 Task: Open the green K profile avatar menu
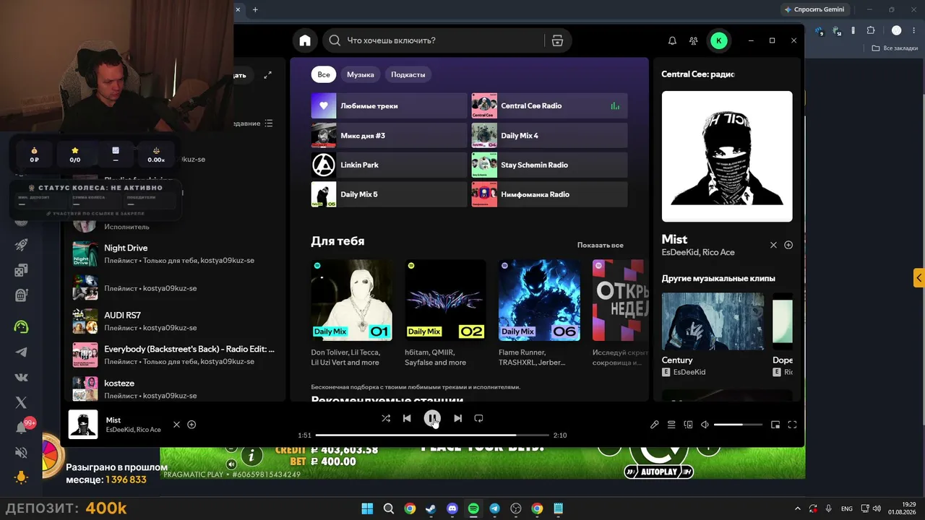[718, 40]
